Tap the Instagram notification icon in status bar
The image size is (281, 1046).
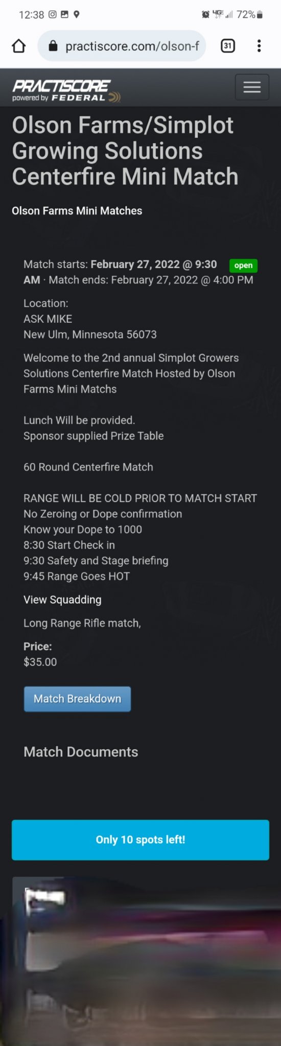(x=53, y=14)
